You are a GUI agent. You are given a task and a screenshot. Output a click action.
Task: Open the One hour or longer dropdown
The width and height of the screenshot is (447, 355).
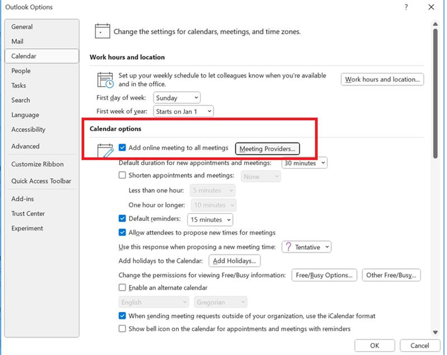coord(214,205)
